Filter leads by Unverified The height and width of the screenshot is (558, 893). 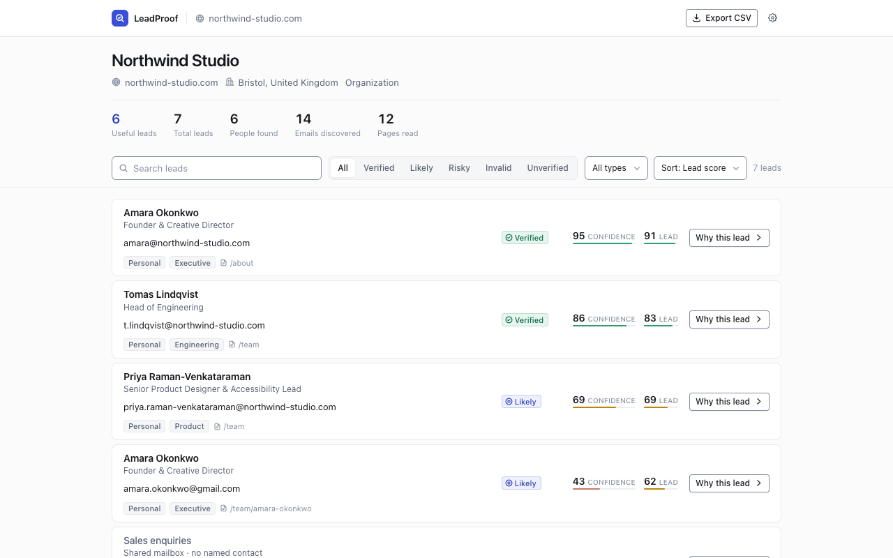548,168
